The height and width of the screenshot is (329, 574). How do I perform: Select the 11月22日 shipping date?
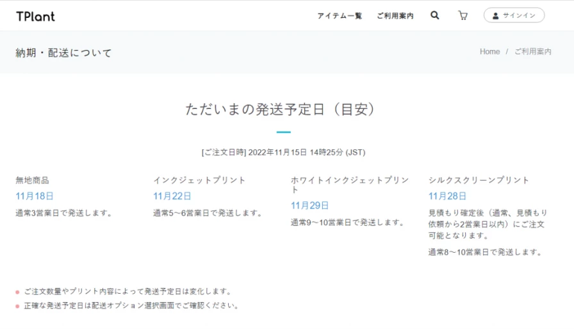click(x=172, y=196)
